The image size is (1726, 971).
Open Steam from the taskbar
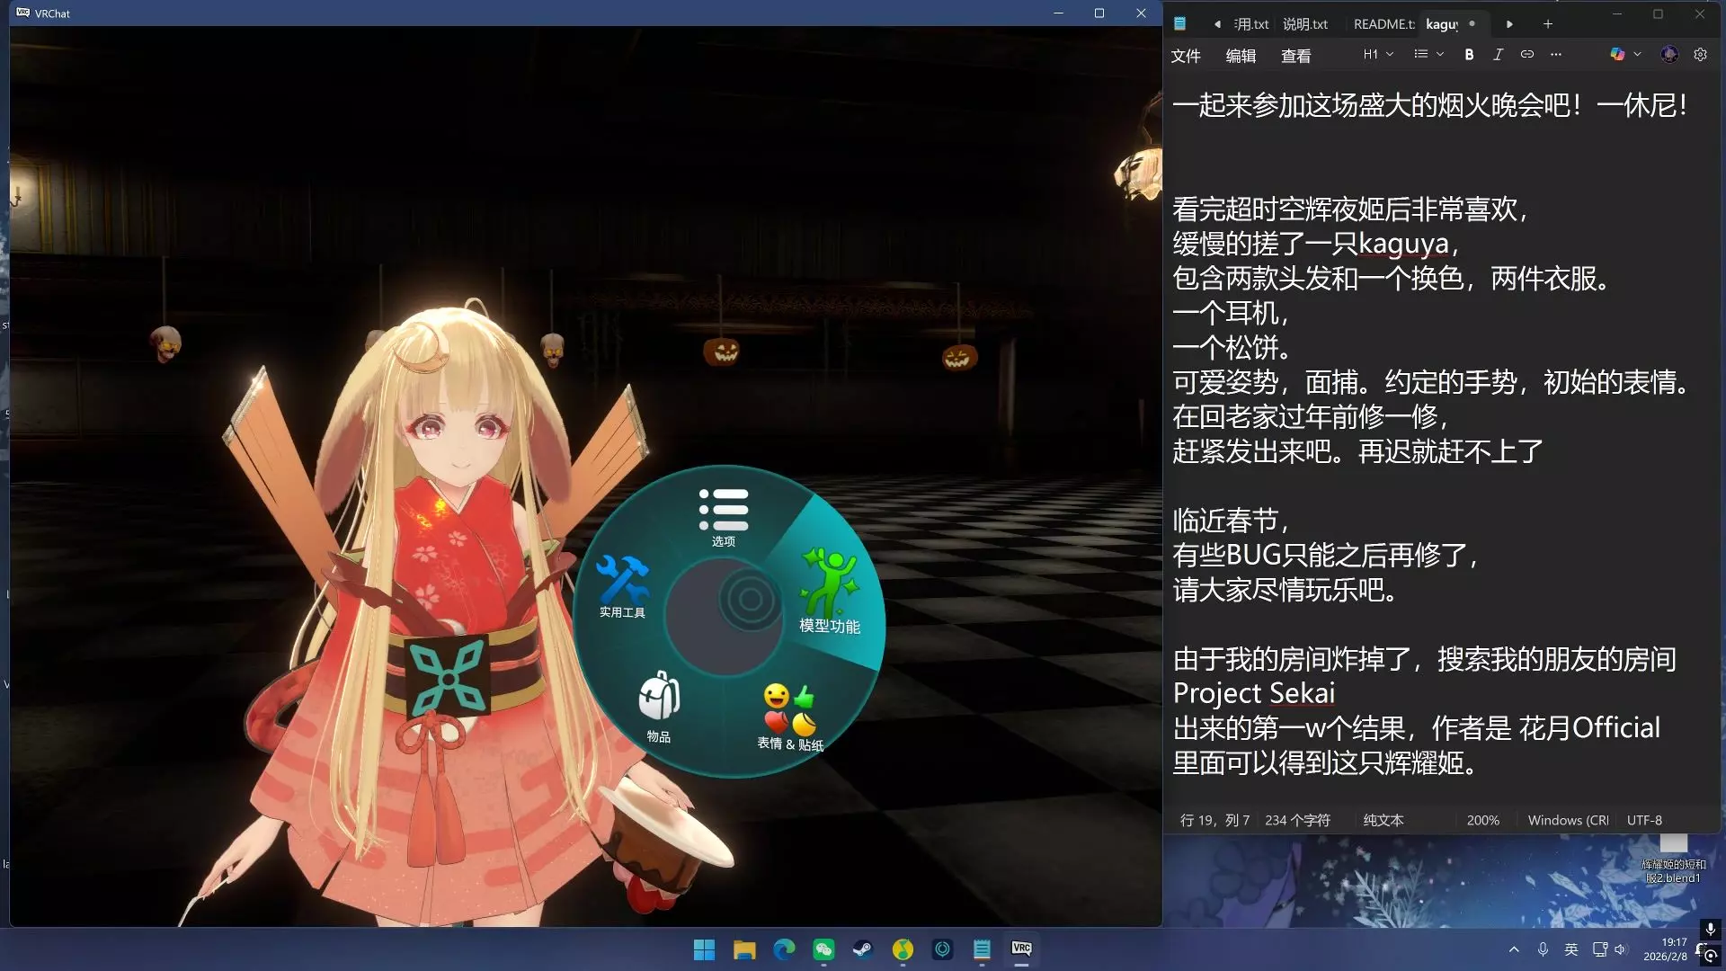click(863, 949)
